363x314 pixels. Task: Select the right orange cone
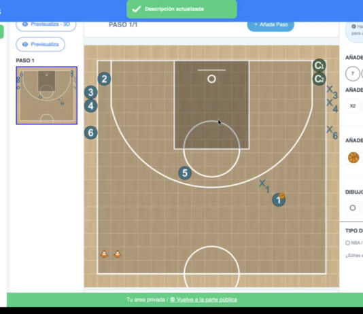tap(118, 254)
